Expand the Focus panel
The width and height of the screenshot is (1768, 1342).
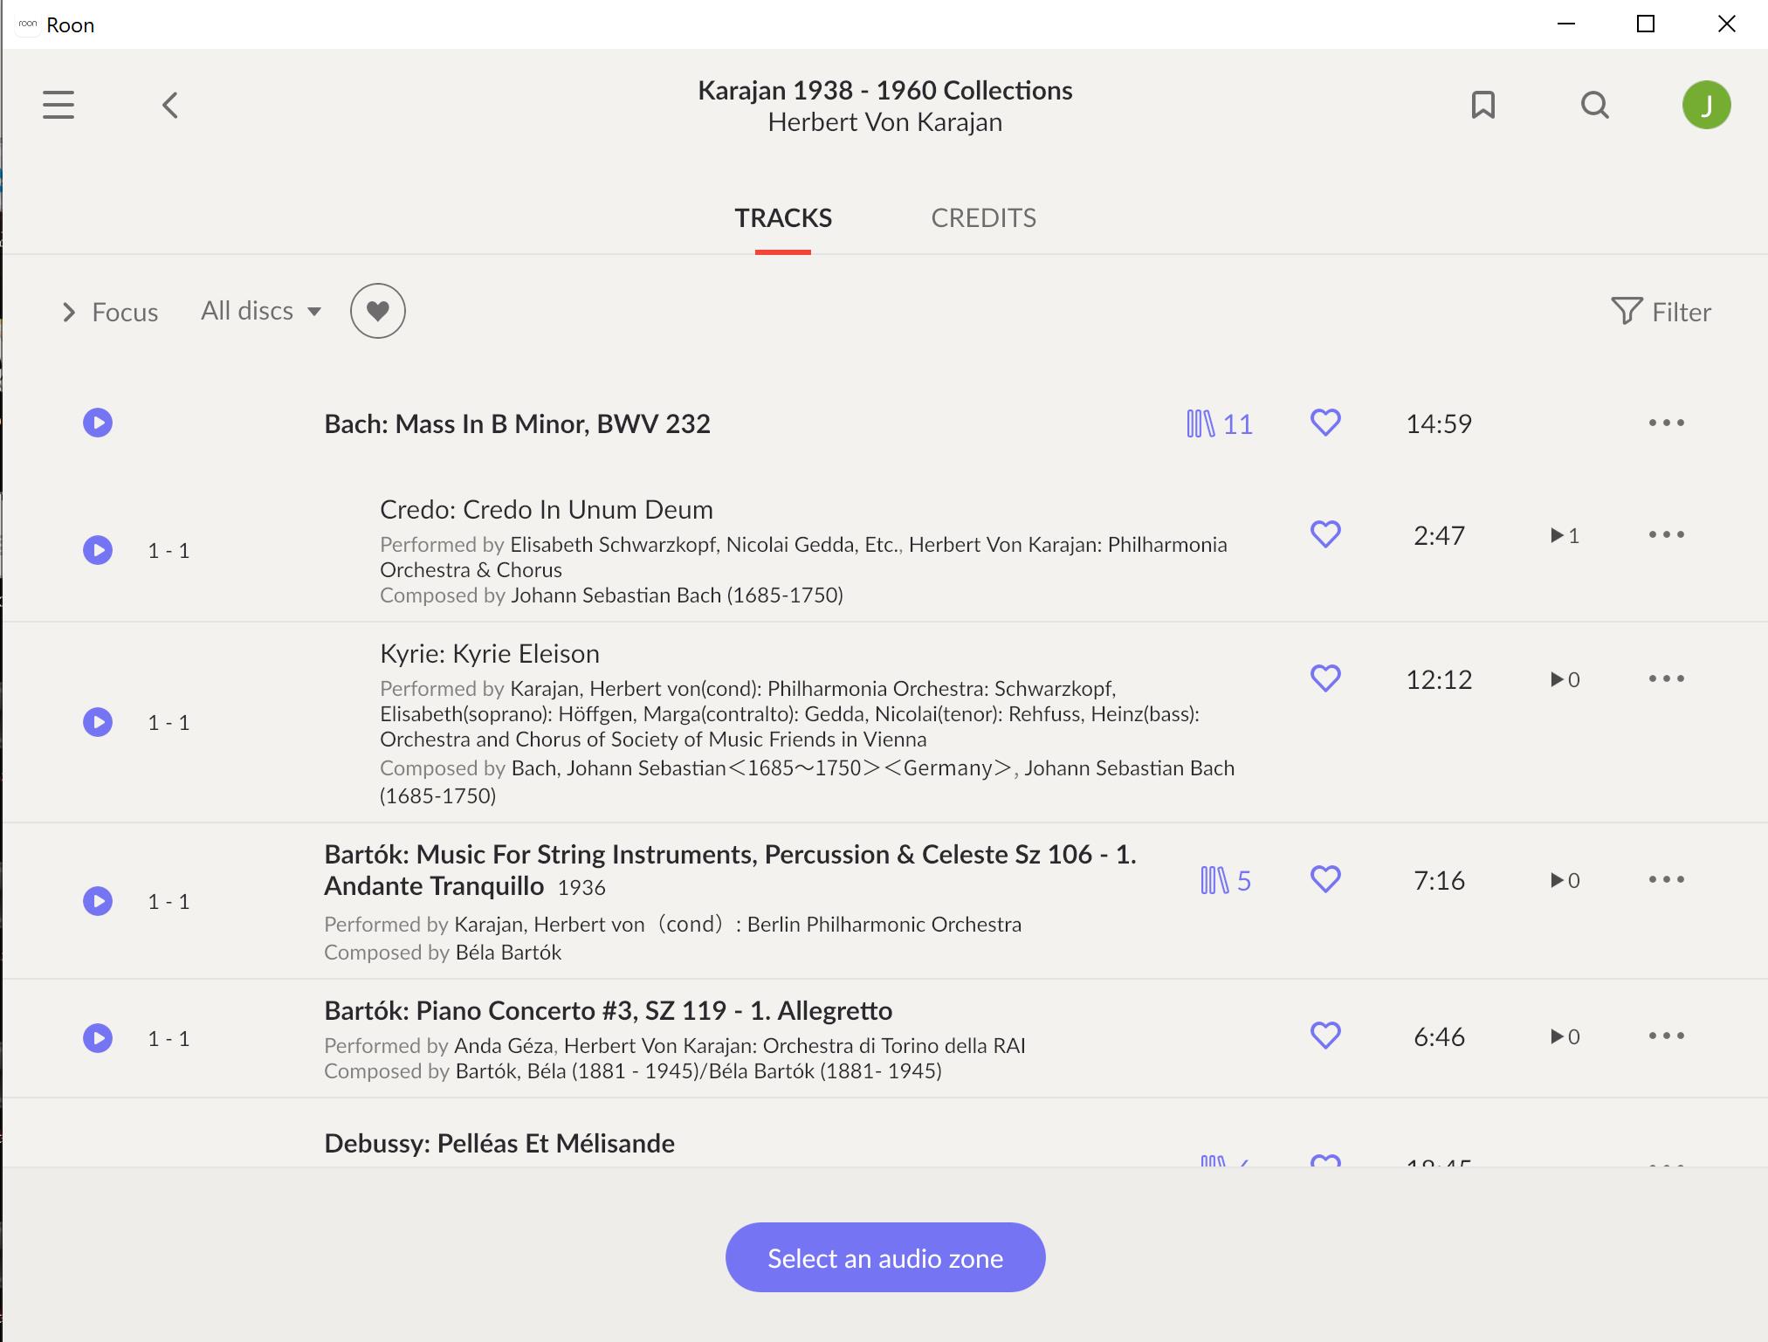(x=110, y=312)
